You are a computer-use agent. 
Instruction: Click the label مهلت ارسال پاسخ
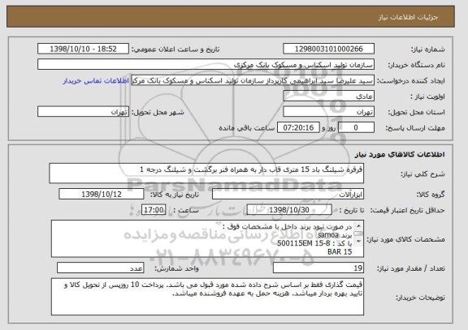pyautogui.click(x=415, y=128)
